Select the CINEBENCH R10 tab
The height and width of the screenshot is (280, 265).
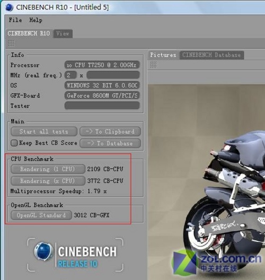(29, 33)
